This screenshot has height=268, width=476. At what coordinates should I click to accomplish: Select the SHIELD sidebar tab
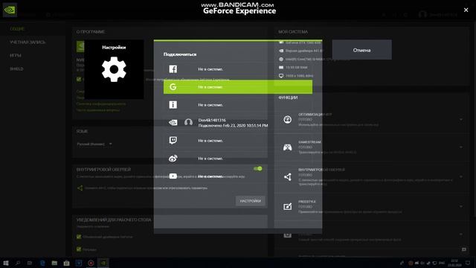click(x=16, y=69)
